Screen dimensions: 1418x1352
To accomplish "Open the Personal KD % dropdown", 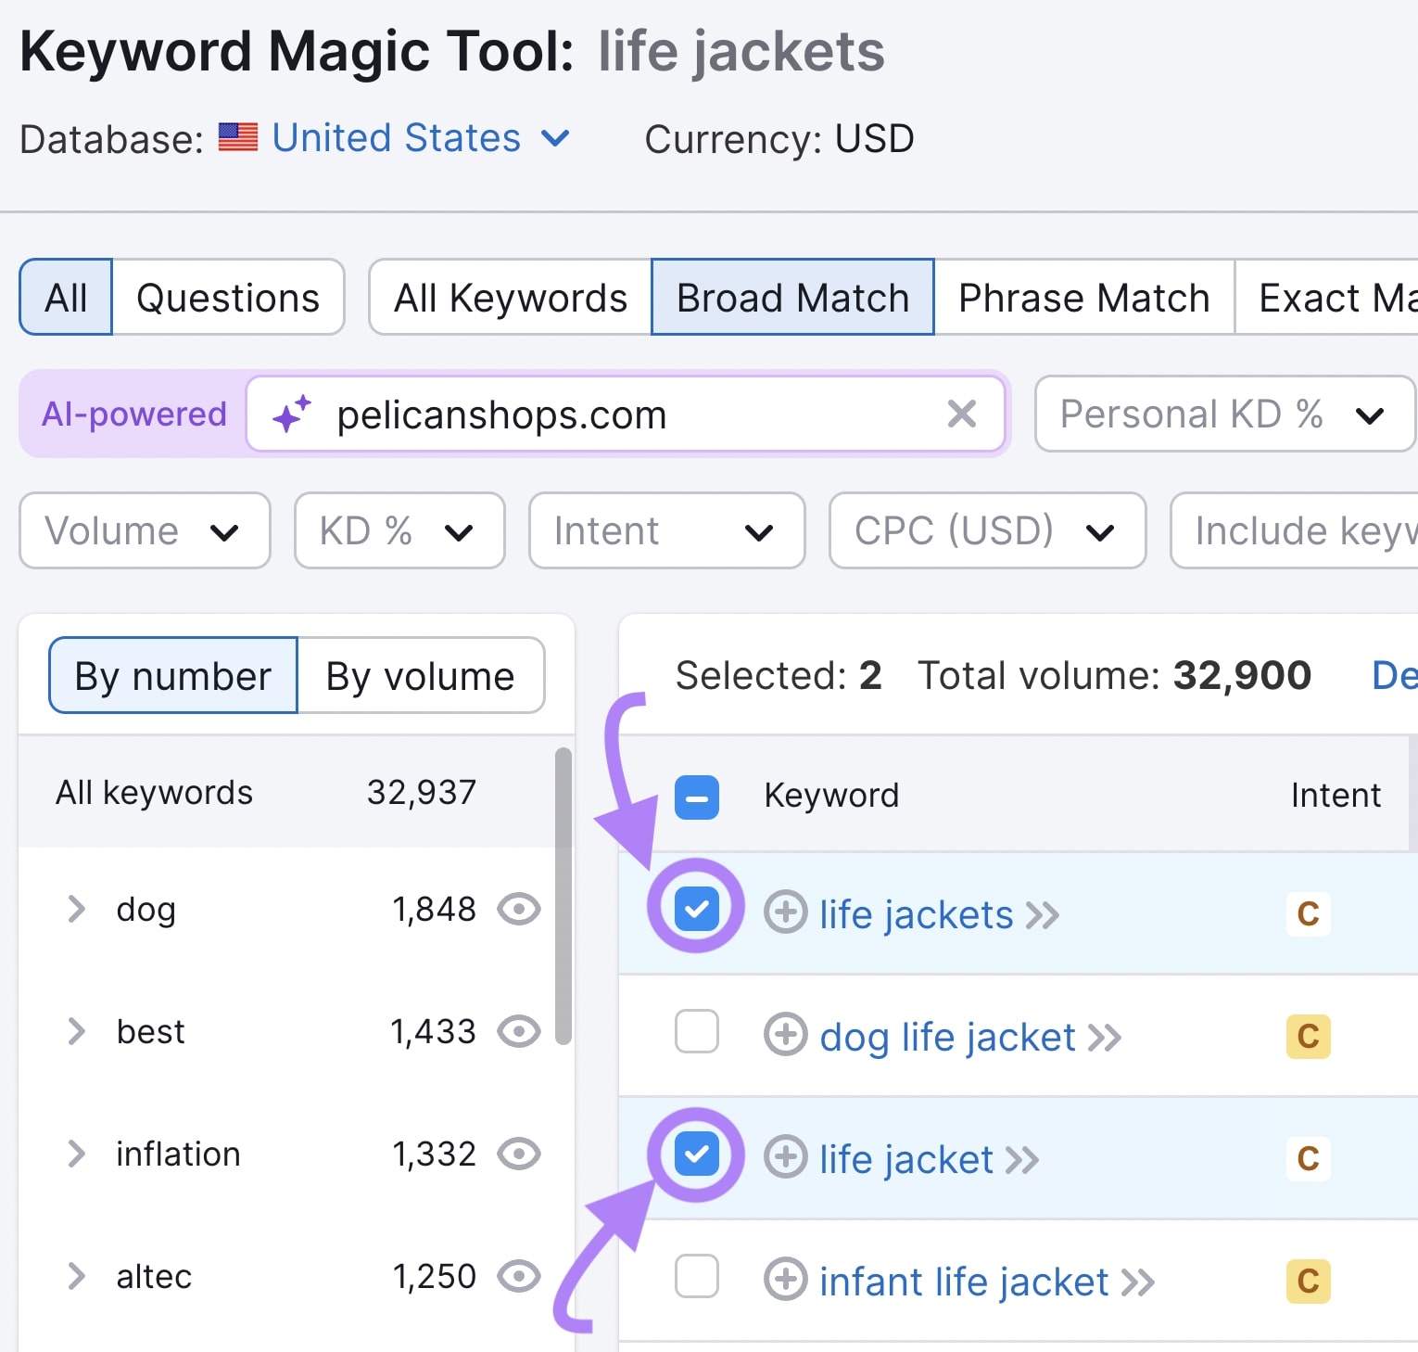I will (x=1224, y=414).
